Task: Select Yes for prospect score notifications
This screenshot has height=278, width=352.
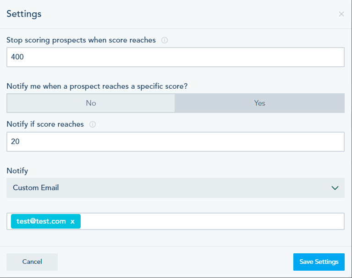Action: [x=259, y=103]
